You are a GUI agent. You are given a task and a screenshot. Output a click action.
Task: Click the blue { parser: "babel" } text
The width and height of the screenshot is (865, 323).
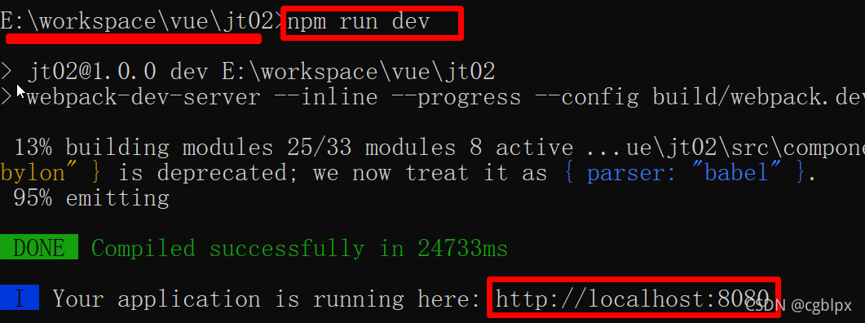[x=686, y=174]
